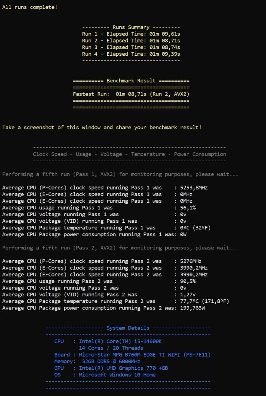The height and width of the screenshot is (396, 266).
Task: Click the Run 3 elapsed time entry
Action: (131, 47)
